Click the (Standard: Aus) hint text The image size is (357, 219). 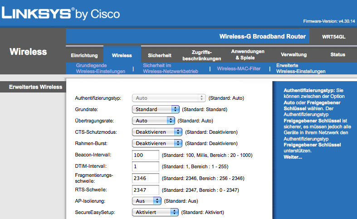(x=181, y=201)
